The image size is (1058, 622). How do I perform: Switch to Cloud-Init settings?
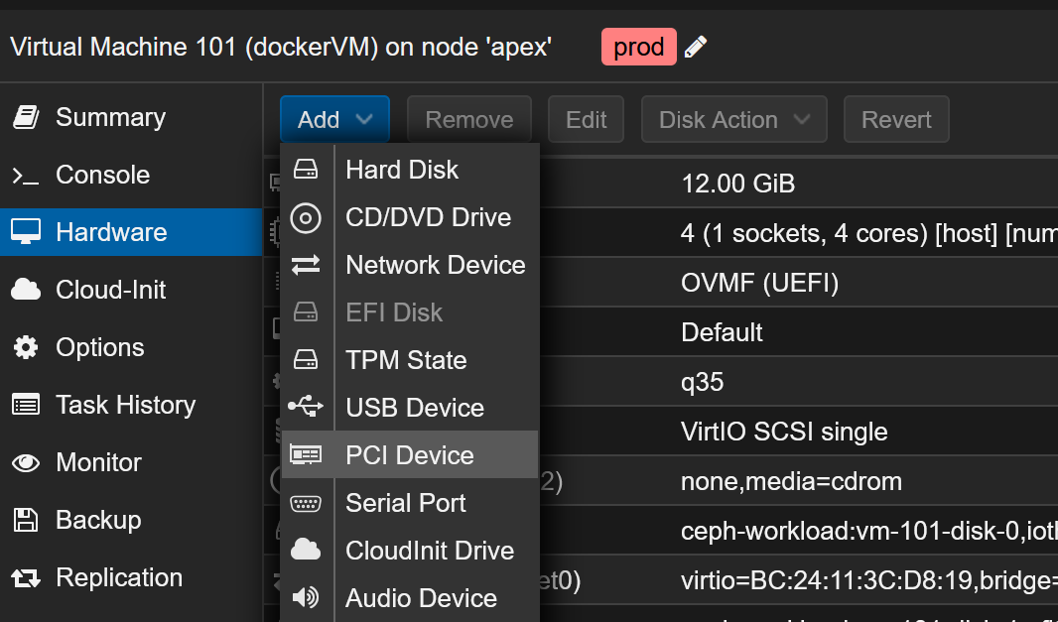[x=110, y=290]
